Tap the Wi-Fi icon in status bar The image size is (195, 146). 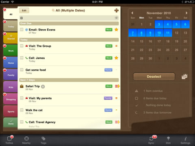[x=13, y=2]
